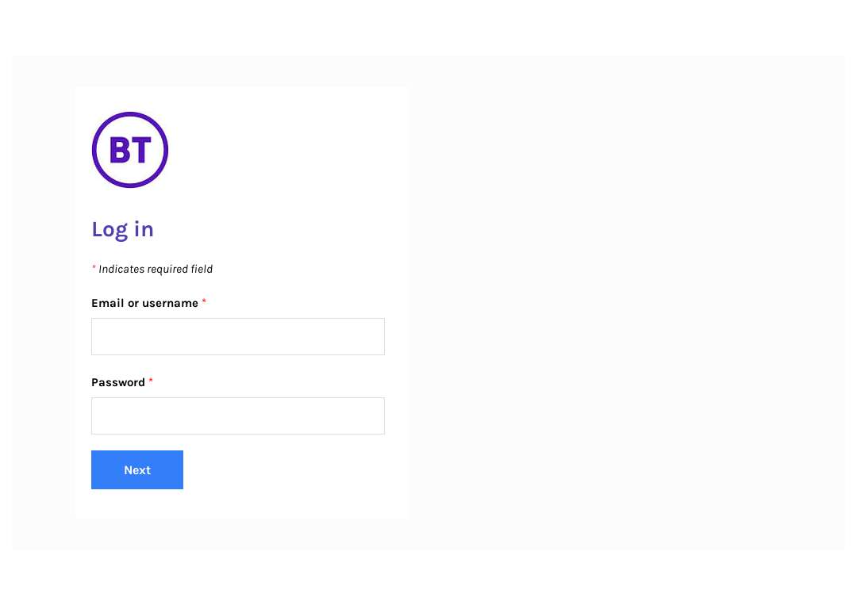Click the purple BT circle logo
Image resolution: width=857 pixels, height=609 pixels.
[x=130, y=150]
